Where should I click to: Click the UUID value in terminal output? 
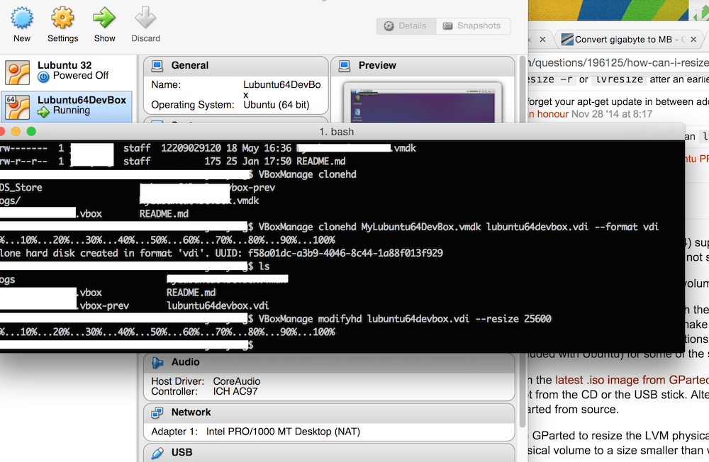(x=345, y=254)
